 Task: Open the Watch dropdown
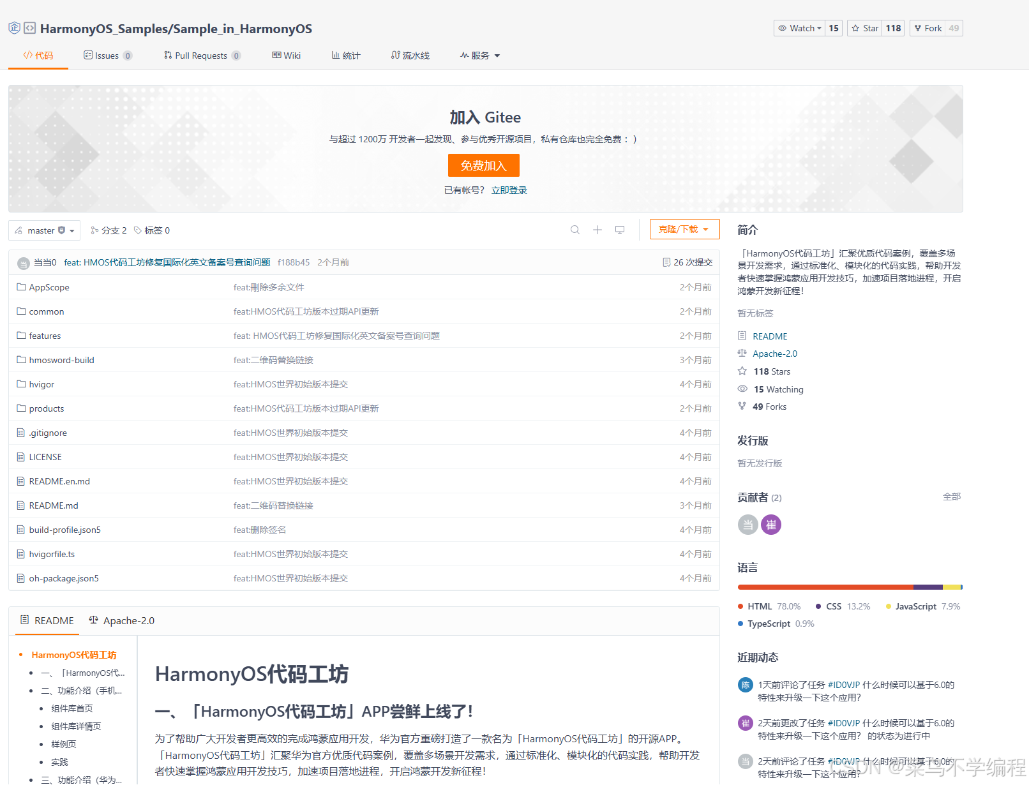[799, 28]
